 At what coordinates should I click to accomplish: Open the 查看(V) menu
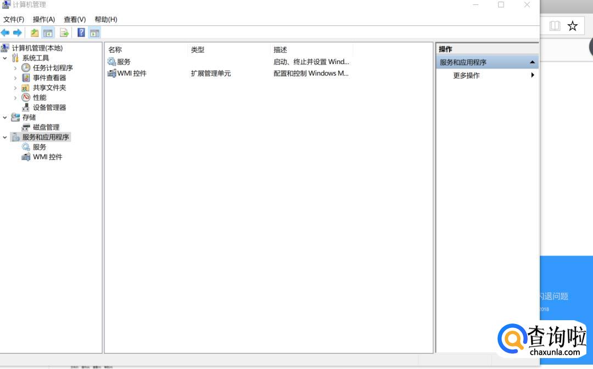pos(75,19)
